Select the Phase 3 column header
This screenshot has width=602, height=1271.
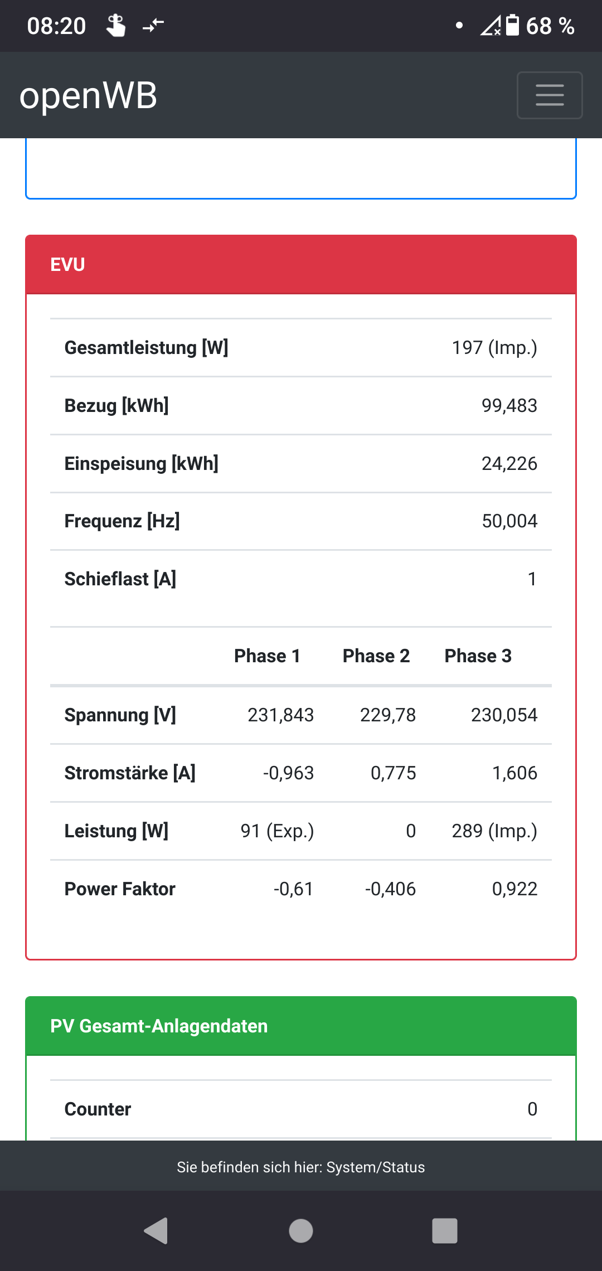(478, 656)
